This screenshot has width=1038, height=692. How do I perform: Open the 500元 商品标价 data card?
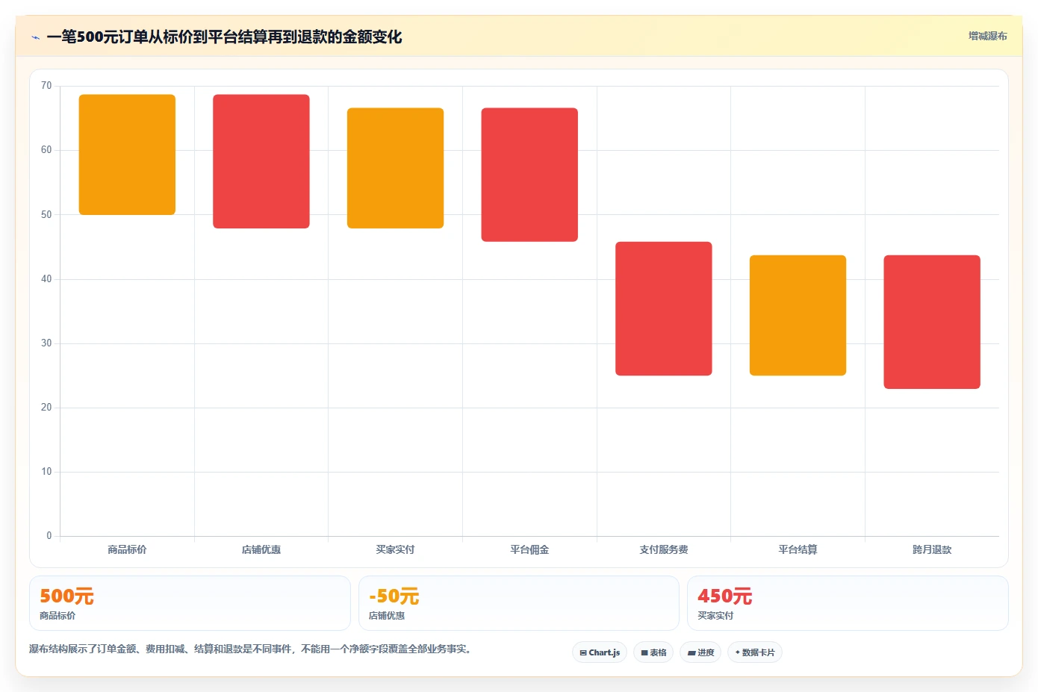[190, 603]
